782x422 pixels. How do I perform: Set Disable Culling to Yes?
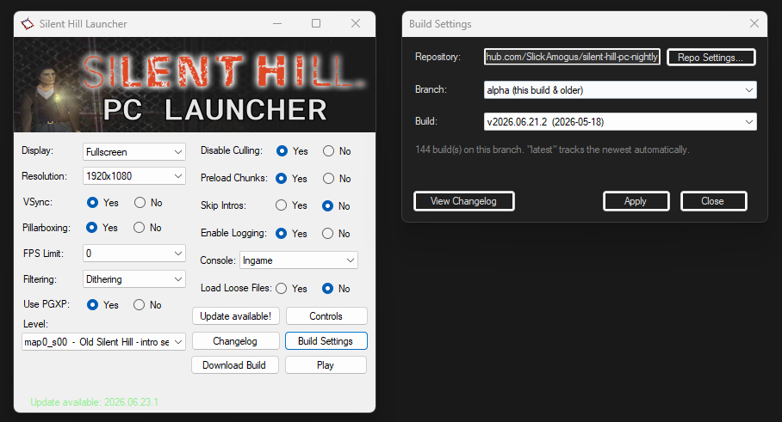pyautogui.click(x=282, y=150)
